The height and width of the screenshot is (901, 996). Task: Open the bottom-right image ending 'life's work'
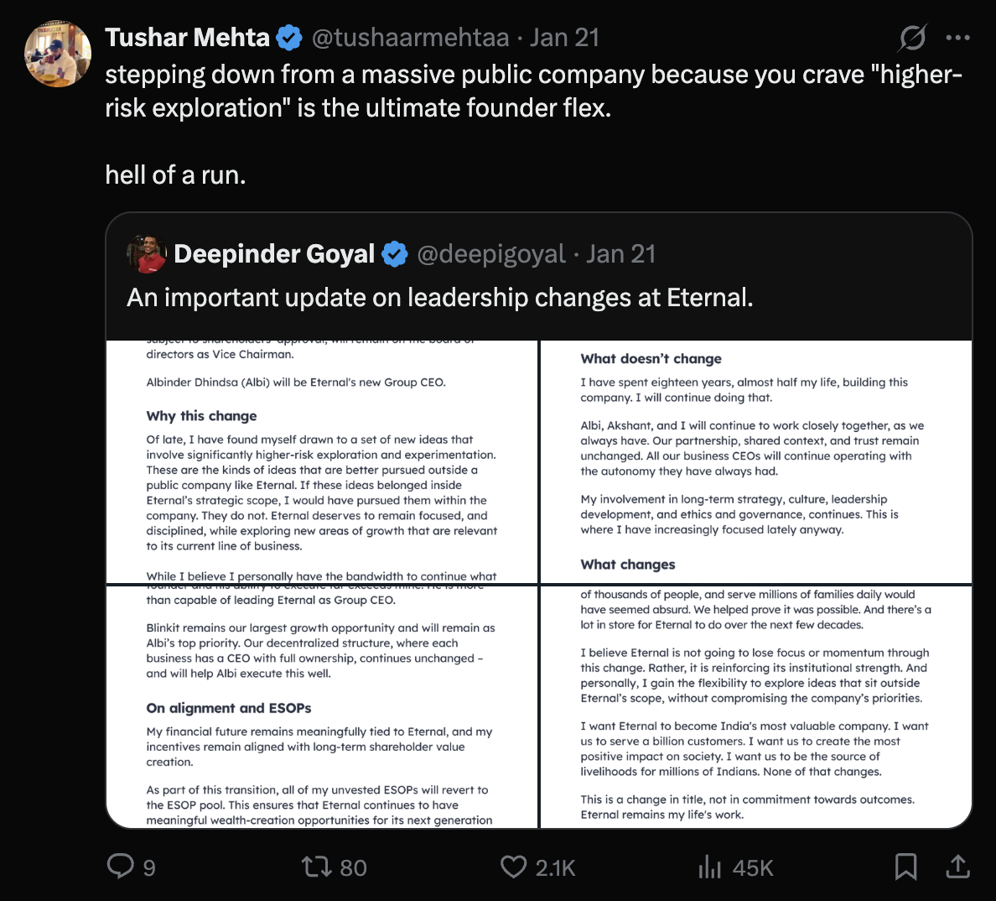(x=756, y=706)
